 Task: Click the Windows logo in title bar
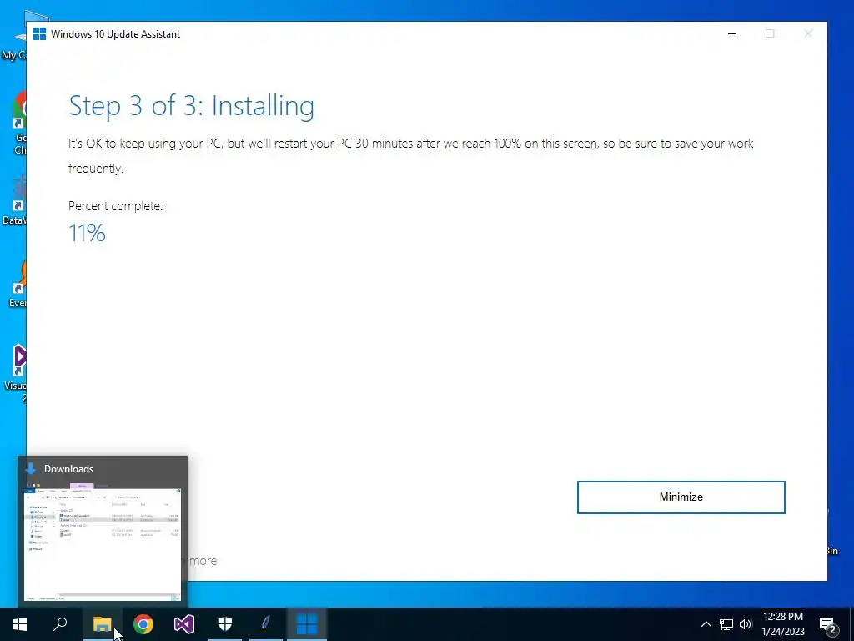click(x=39, y=33)
